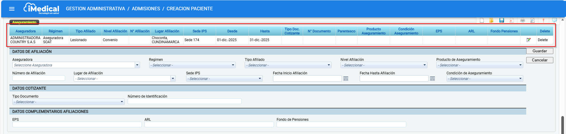Viewport: 566px width, 134px height.
Task: Click the Parentesco column header
Action: pyautogui.click(x=346, y=31)
